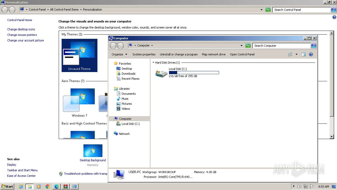Collapse Hard Disk Drives group
Viewport: 337px width, 190px height.
(153, 63)
